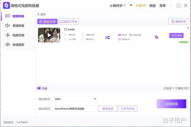Go back with the 返回 link
This screenshot has width=191, height=127.
pyautogui.click(x=42, y=14)
